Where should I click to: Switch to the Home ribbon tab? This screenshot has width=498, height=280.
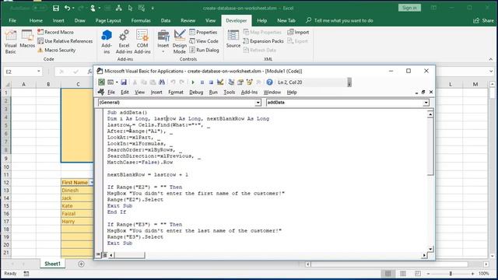[x=36, y=20]
